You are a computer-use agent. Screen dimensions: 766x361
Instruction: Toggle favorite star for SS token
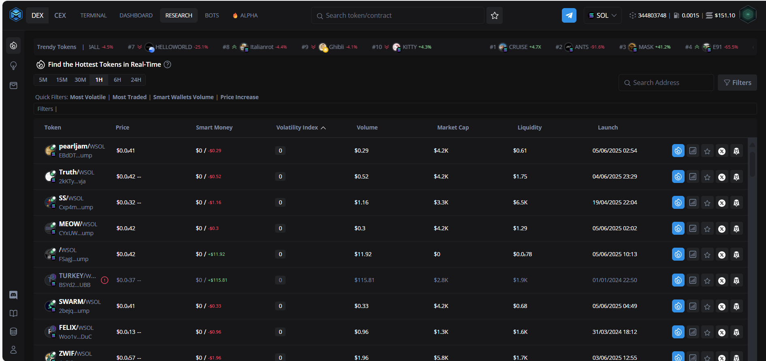[707, 203]
